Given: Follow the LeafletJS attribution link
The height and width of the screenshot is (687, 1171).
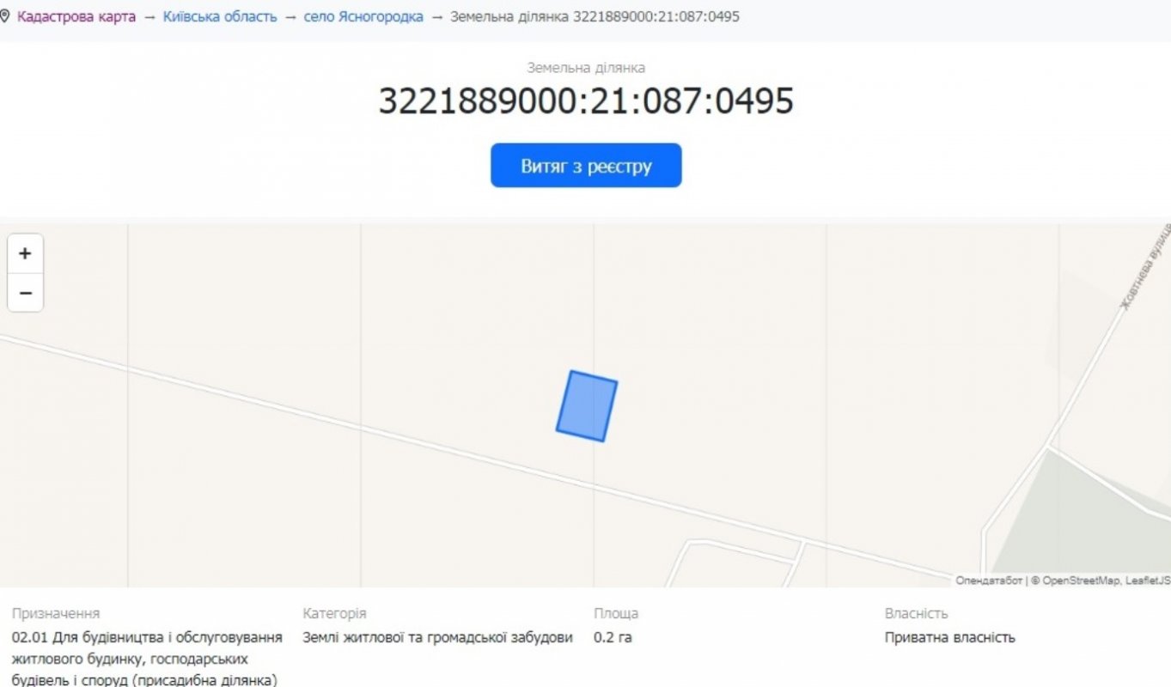Looking at the screenshot, I should (1150, 581).
